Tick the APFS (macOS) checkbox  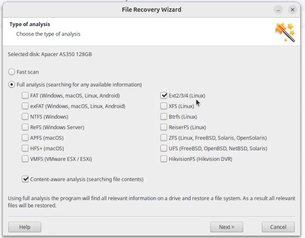click(25, 138)
